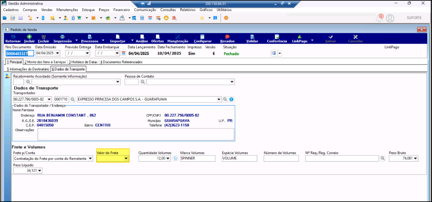The width and height of the screenshot is (432, 202).
Task: Open the Processos tool
Action: (x=90, y=39)
